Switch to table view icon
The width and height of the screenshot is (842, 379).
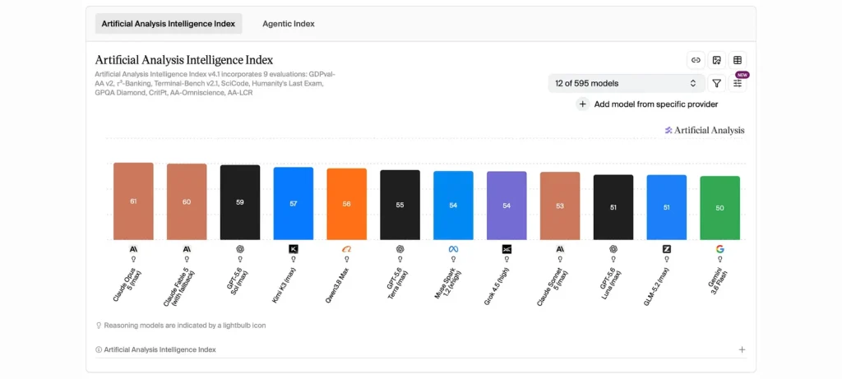[738, 60]
